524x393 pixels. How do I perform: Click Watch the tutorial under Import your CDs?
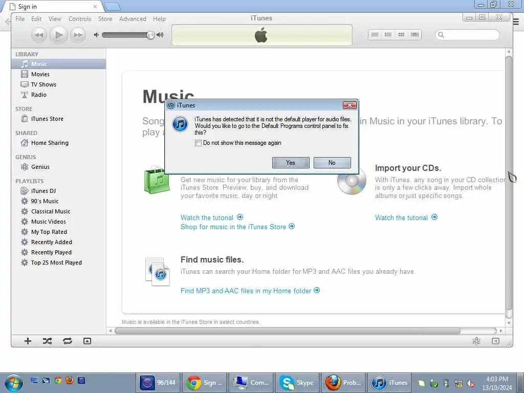point(406,217)
